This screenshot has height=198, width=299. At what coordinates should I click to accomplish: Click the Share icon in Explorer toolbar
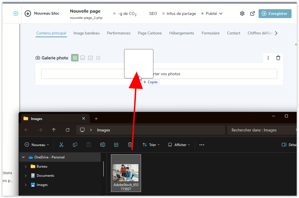pos(116,145)
